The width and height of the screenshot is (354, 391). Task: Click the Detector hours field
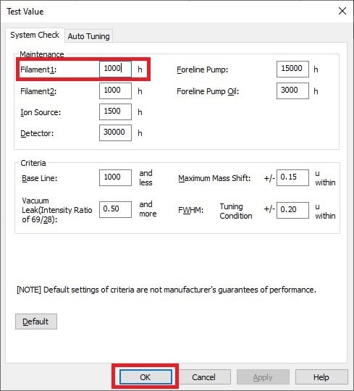coord(115,133)
